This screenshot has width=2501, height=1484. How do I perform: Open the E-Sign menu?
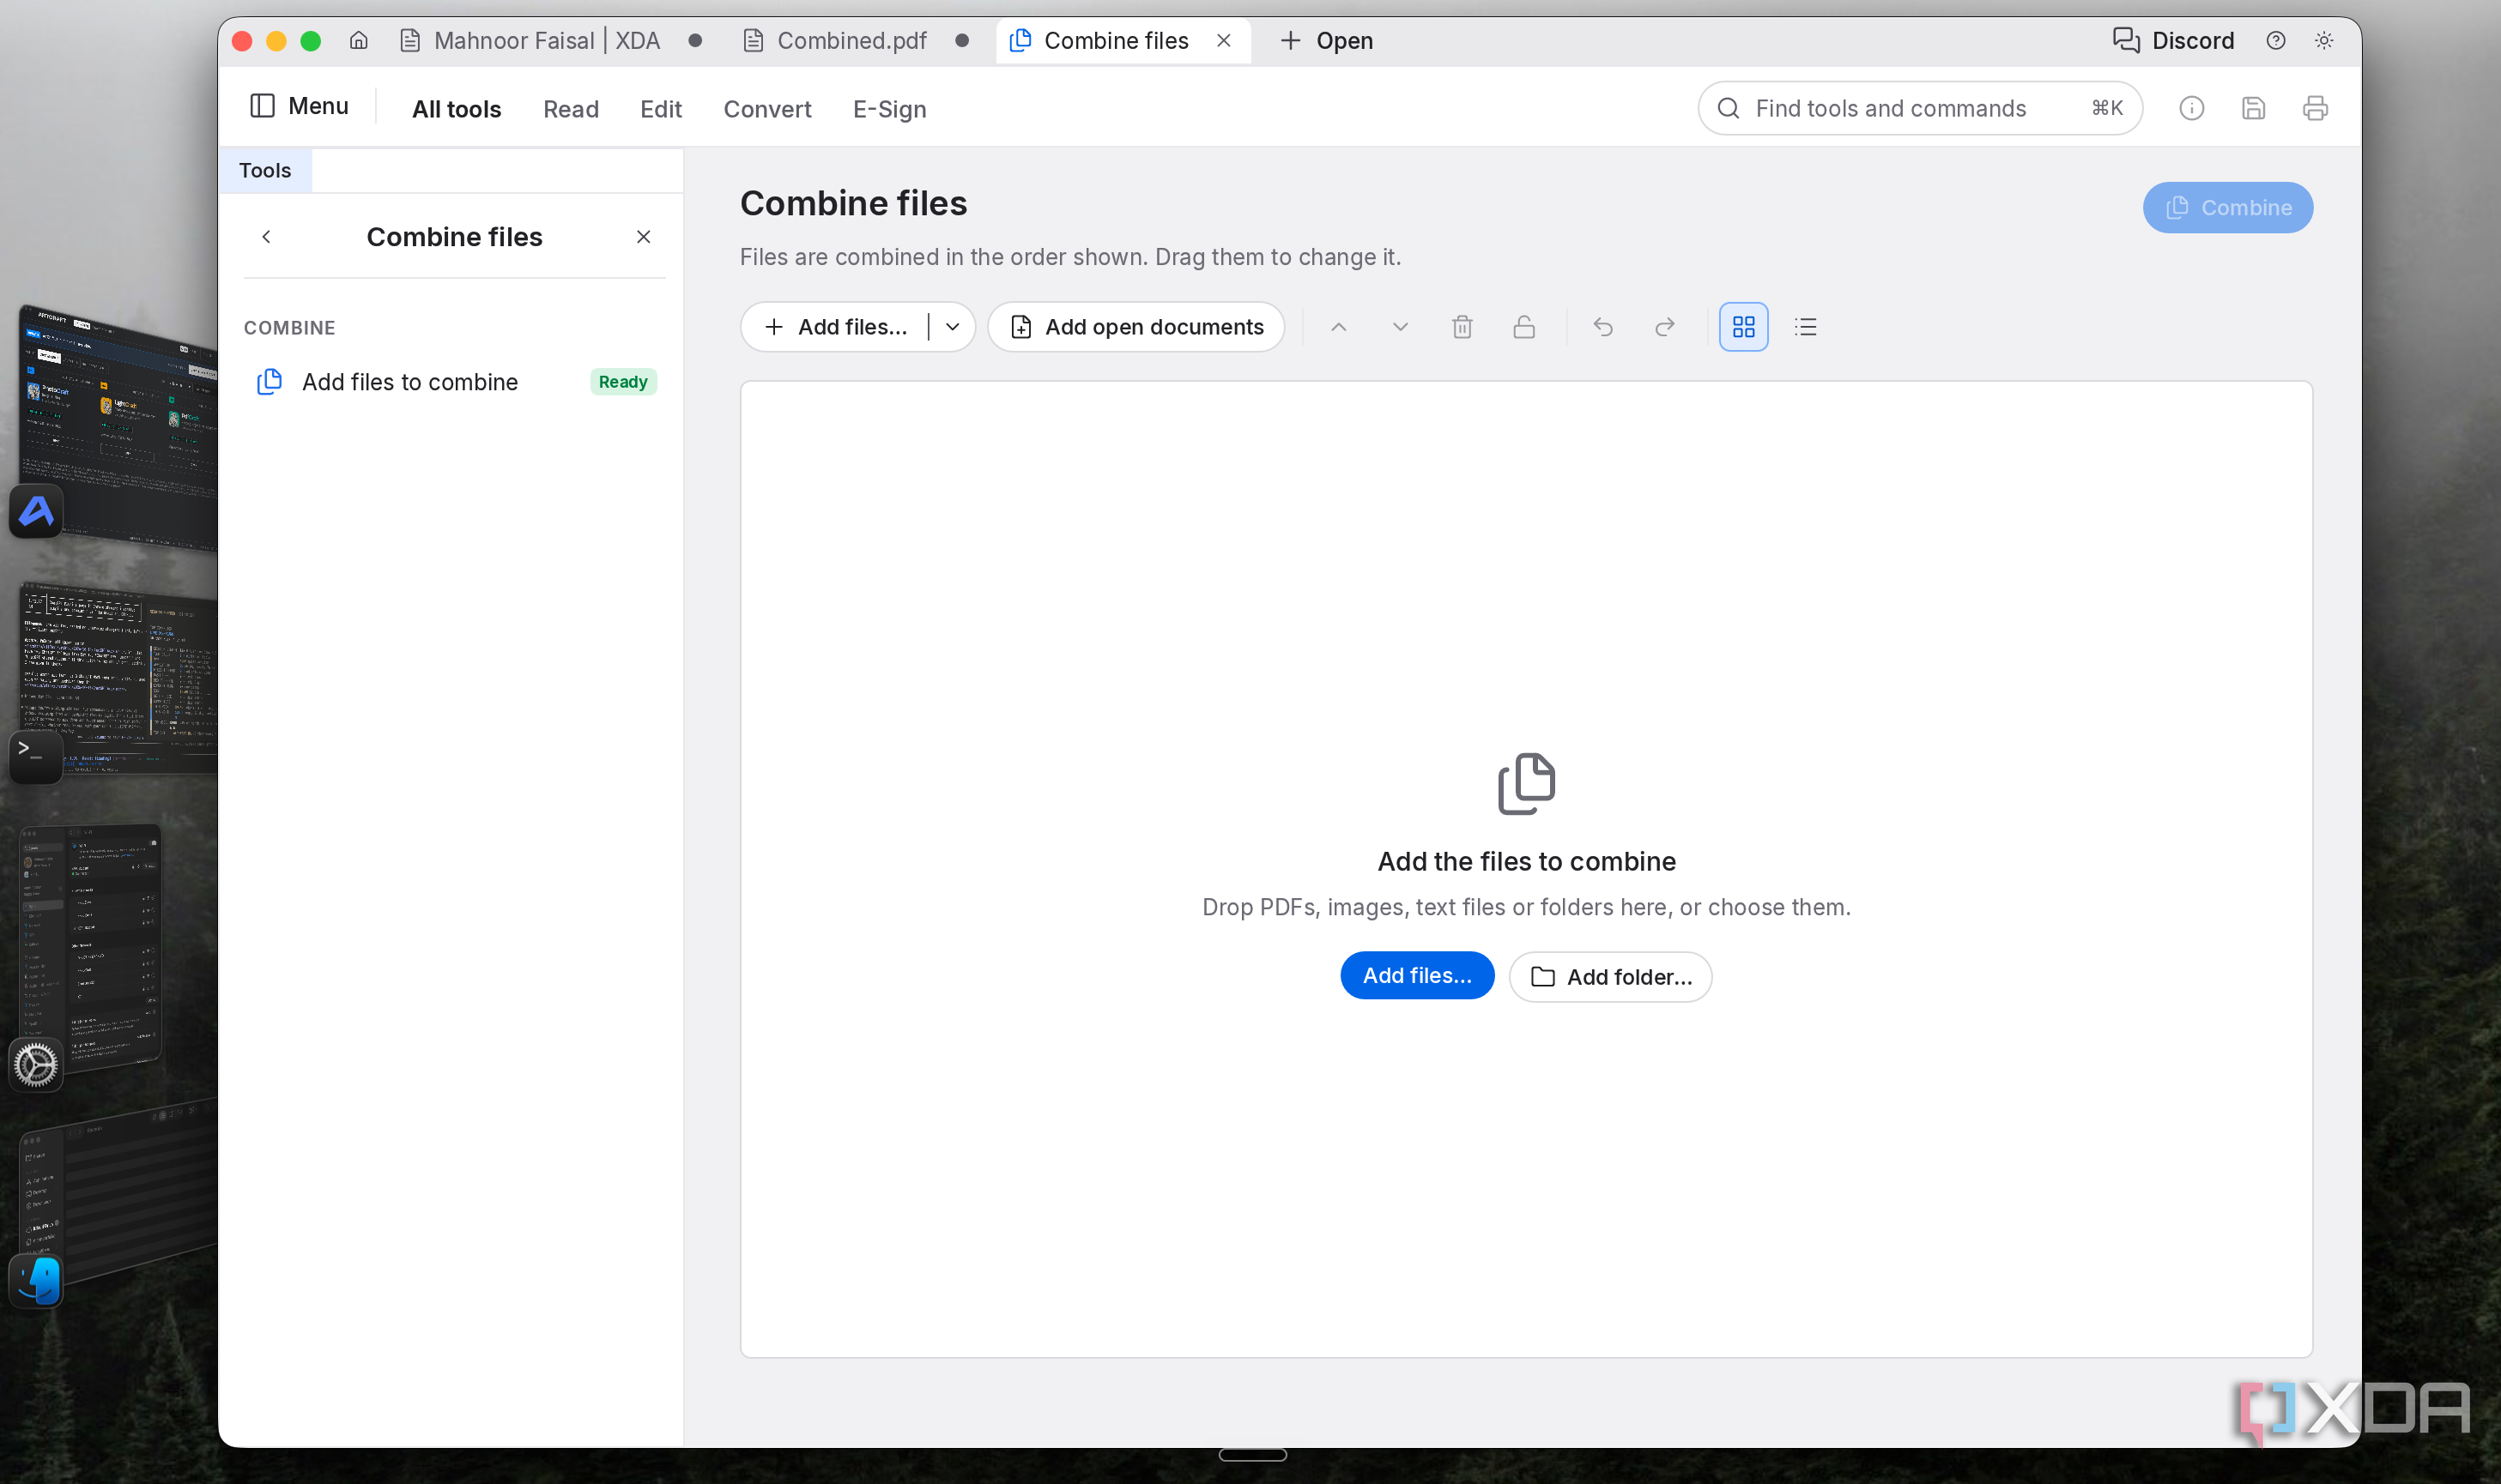(889, 109)
